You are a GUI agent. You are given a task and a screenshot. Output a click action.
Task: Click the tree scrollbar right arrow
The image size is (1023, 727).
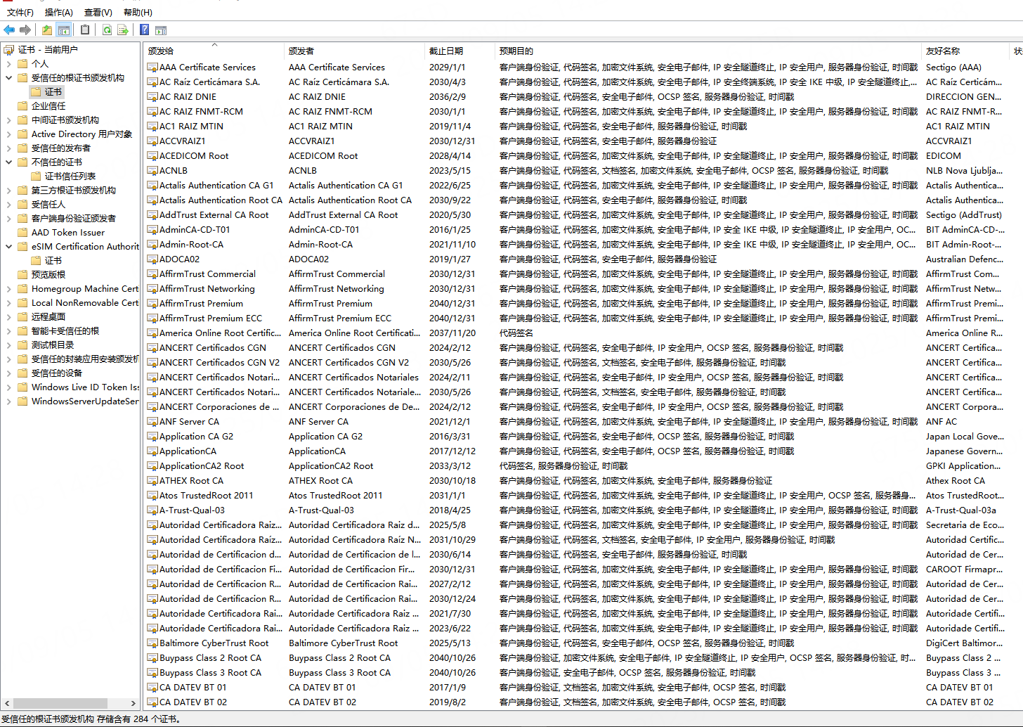coord(133,703)
